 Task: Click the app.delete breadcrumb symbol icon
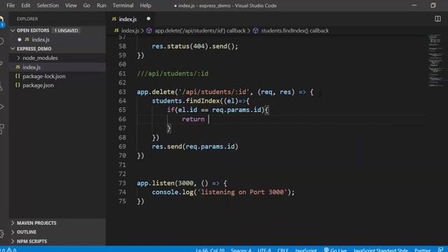pos(149,31)
